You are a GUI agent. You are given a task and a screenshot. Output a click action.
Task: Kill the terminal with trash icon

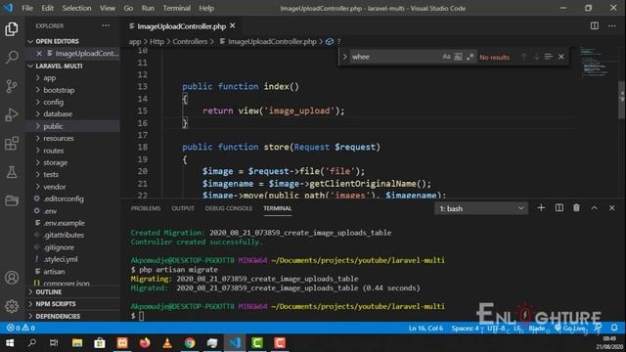576,208
